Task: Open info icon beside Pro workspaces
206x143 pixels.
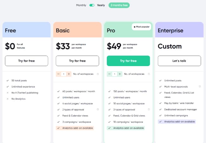Action: [x=148, y=74]
